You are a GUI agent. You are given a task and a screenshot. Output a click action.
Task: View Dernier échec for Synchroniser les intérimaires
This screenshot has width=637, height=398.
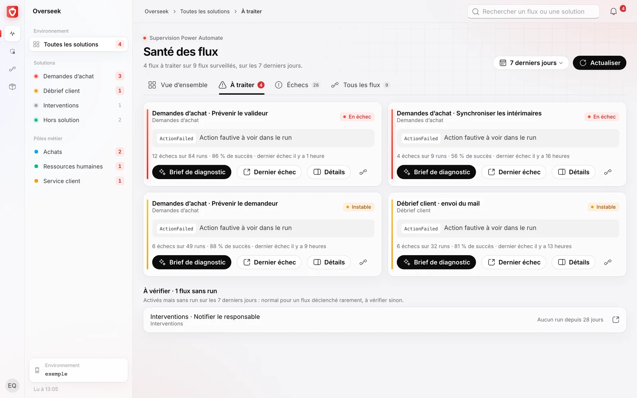(x=514, y=172)
